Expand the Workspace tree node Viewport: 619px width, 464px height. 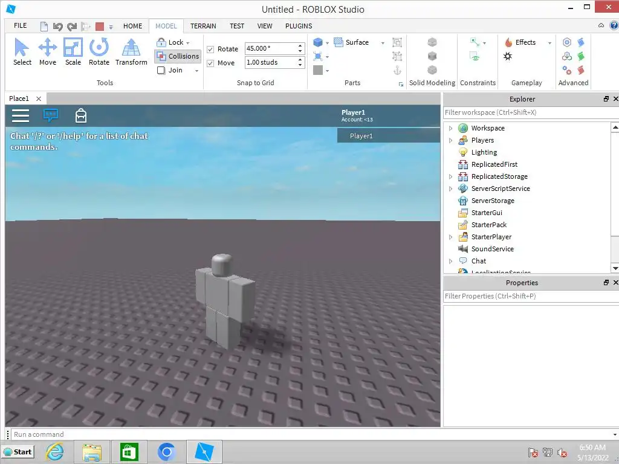[x=450, y=128]
